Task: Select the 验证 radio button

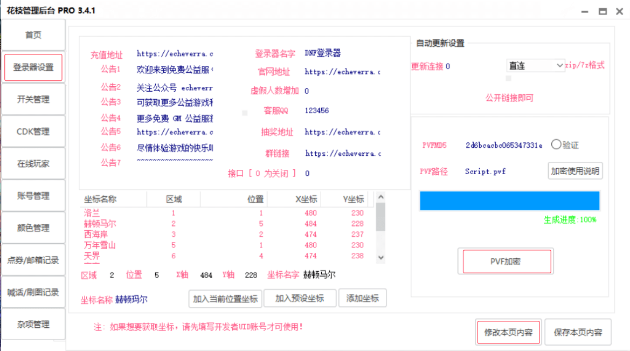Action: (557, 144)
